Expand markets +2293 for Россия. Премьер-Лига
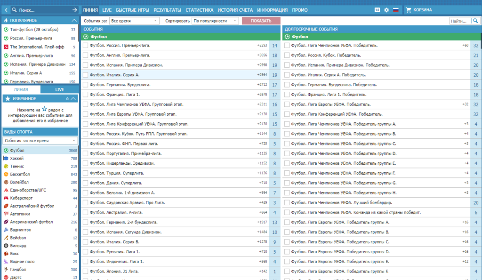482x280 pixels. [262, 46]
